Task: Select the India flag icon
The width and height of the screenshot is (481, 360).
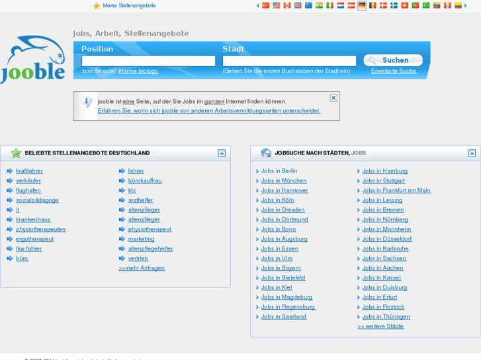Action: 319,5
